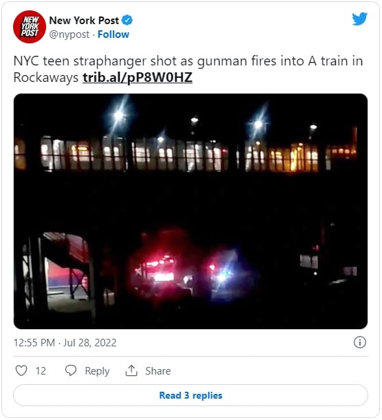Click the New York Post avatar logo

click(30, 27)
